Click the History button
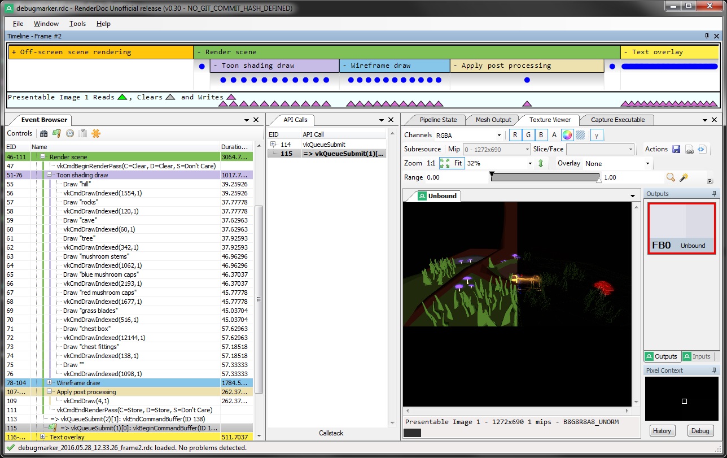The image size is (727, 458). [x=662, y=431]
